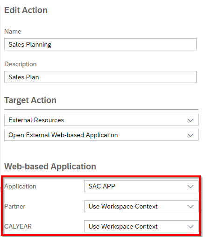Expand Partner's Use Workspace Context dropdown
Image resolution: width=206 pixels, height=237 pixels.
141,206
